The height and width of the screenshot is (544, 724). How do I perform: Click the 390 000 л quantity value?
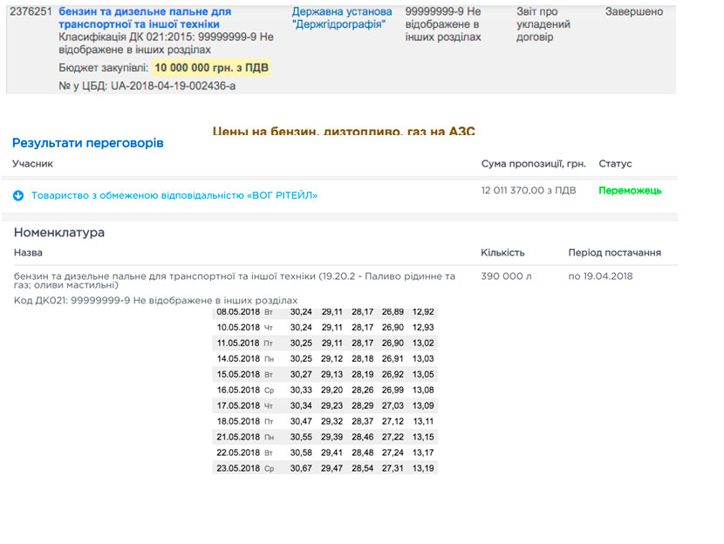508,276
